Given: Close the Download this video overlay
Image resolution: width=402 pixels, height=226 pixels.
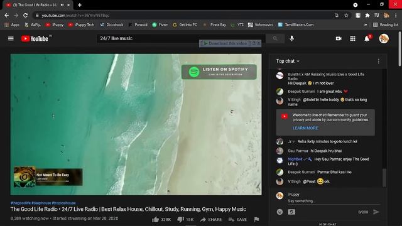Looking at the screenshot, I should click(x=259, y=43).
